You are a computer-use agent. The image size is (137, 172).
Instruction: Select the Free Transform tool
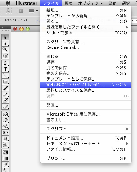[x=5, y=132]
